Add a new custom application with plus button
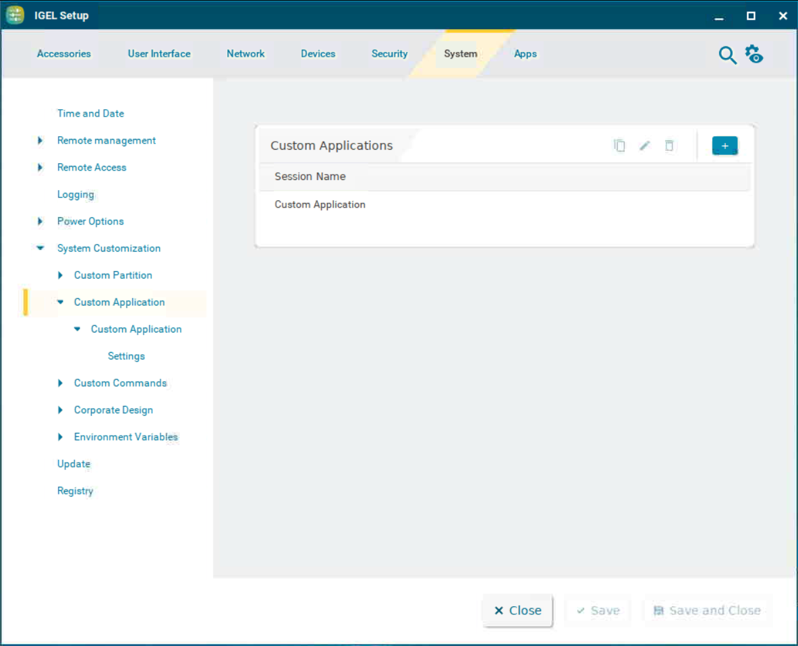 click(x=724, y=146)
